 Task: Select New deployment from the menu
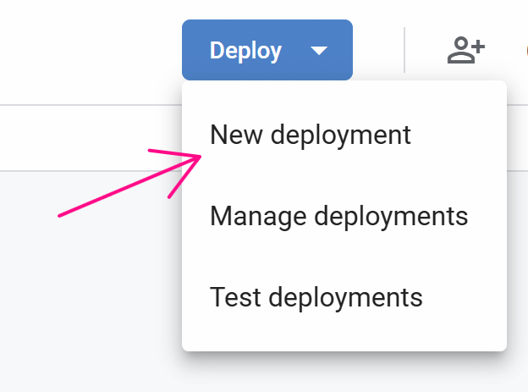pos(311,135)
